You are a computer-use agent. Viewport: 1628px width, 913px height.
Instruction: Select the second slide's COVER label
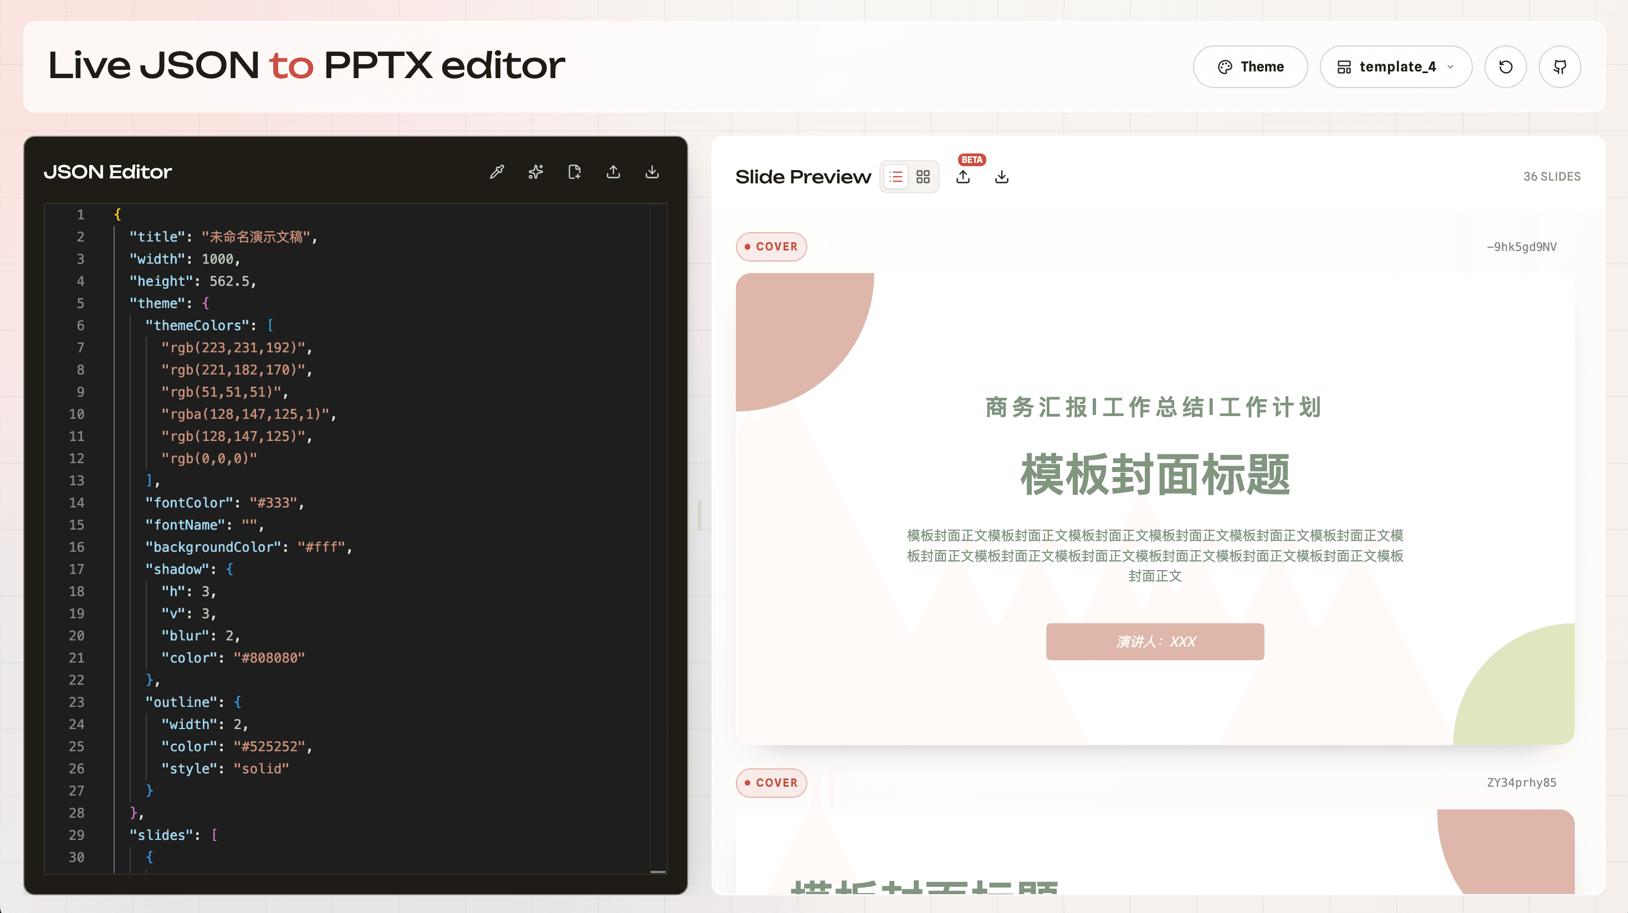(771, 782)
